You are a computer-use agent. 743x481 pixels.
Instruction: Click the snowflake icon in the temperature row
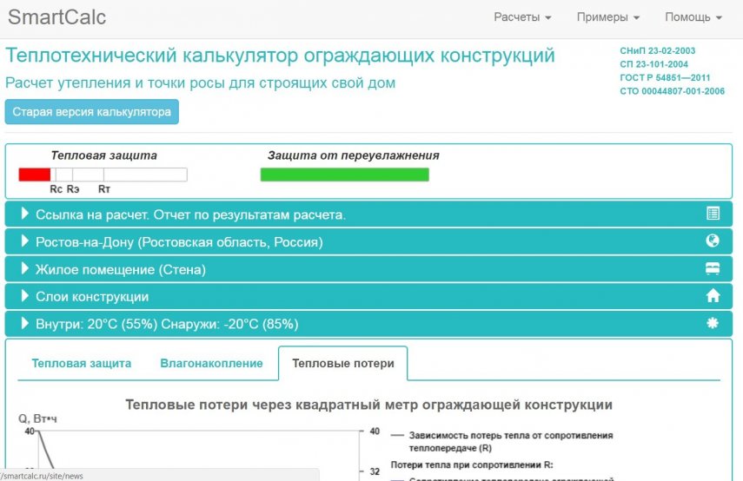(x=713, y=324)
